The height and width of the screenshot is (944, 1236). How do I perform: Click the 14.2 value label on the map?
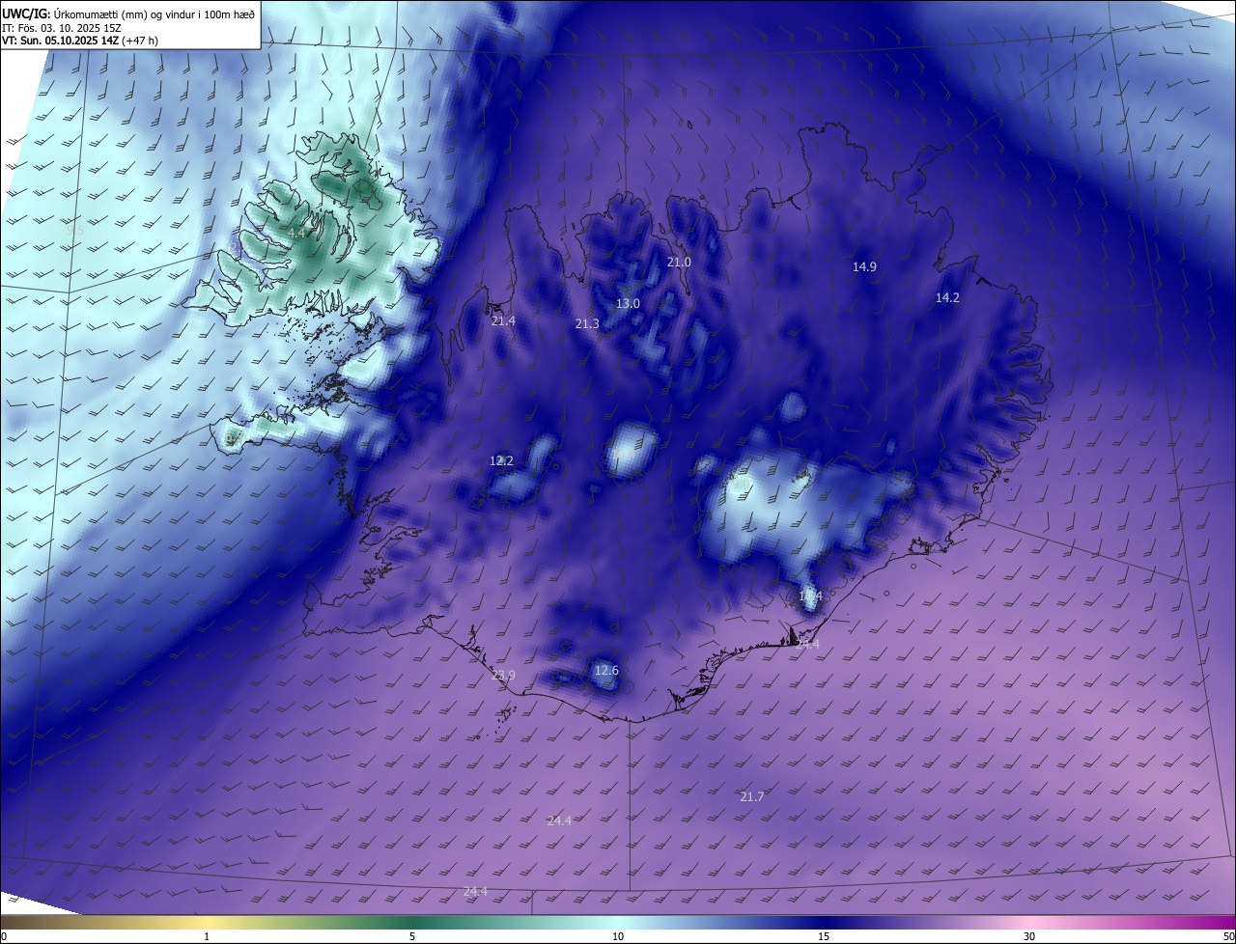pos(947,298)
